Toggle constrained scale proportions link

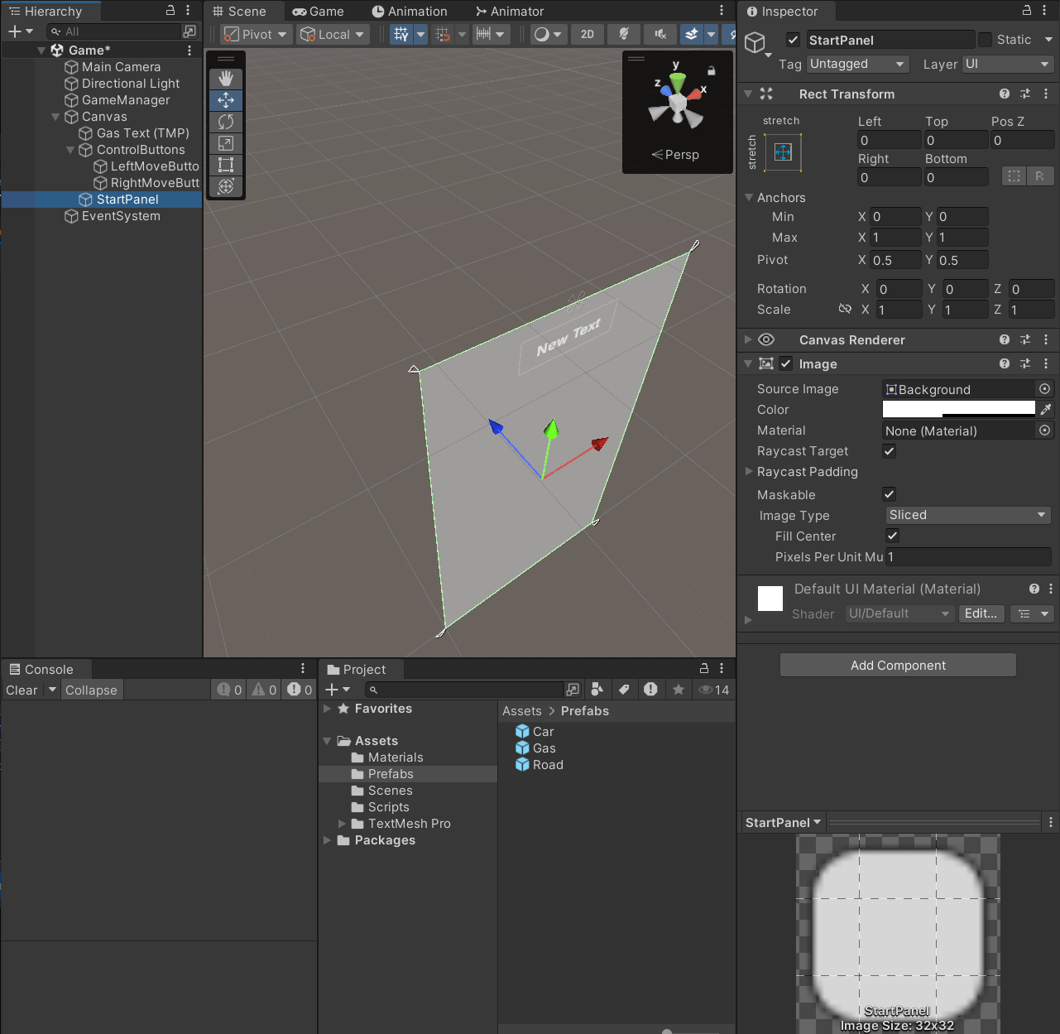point(845,309)
